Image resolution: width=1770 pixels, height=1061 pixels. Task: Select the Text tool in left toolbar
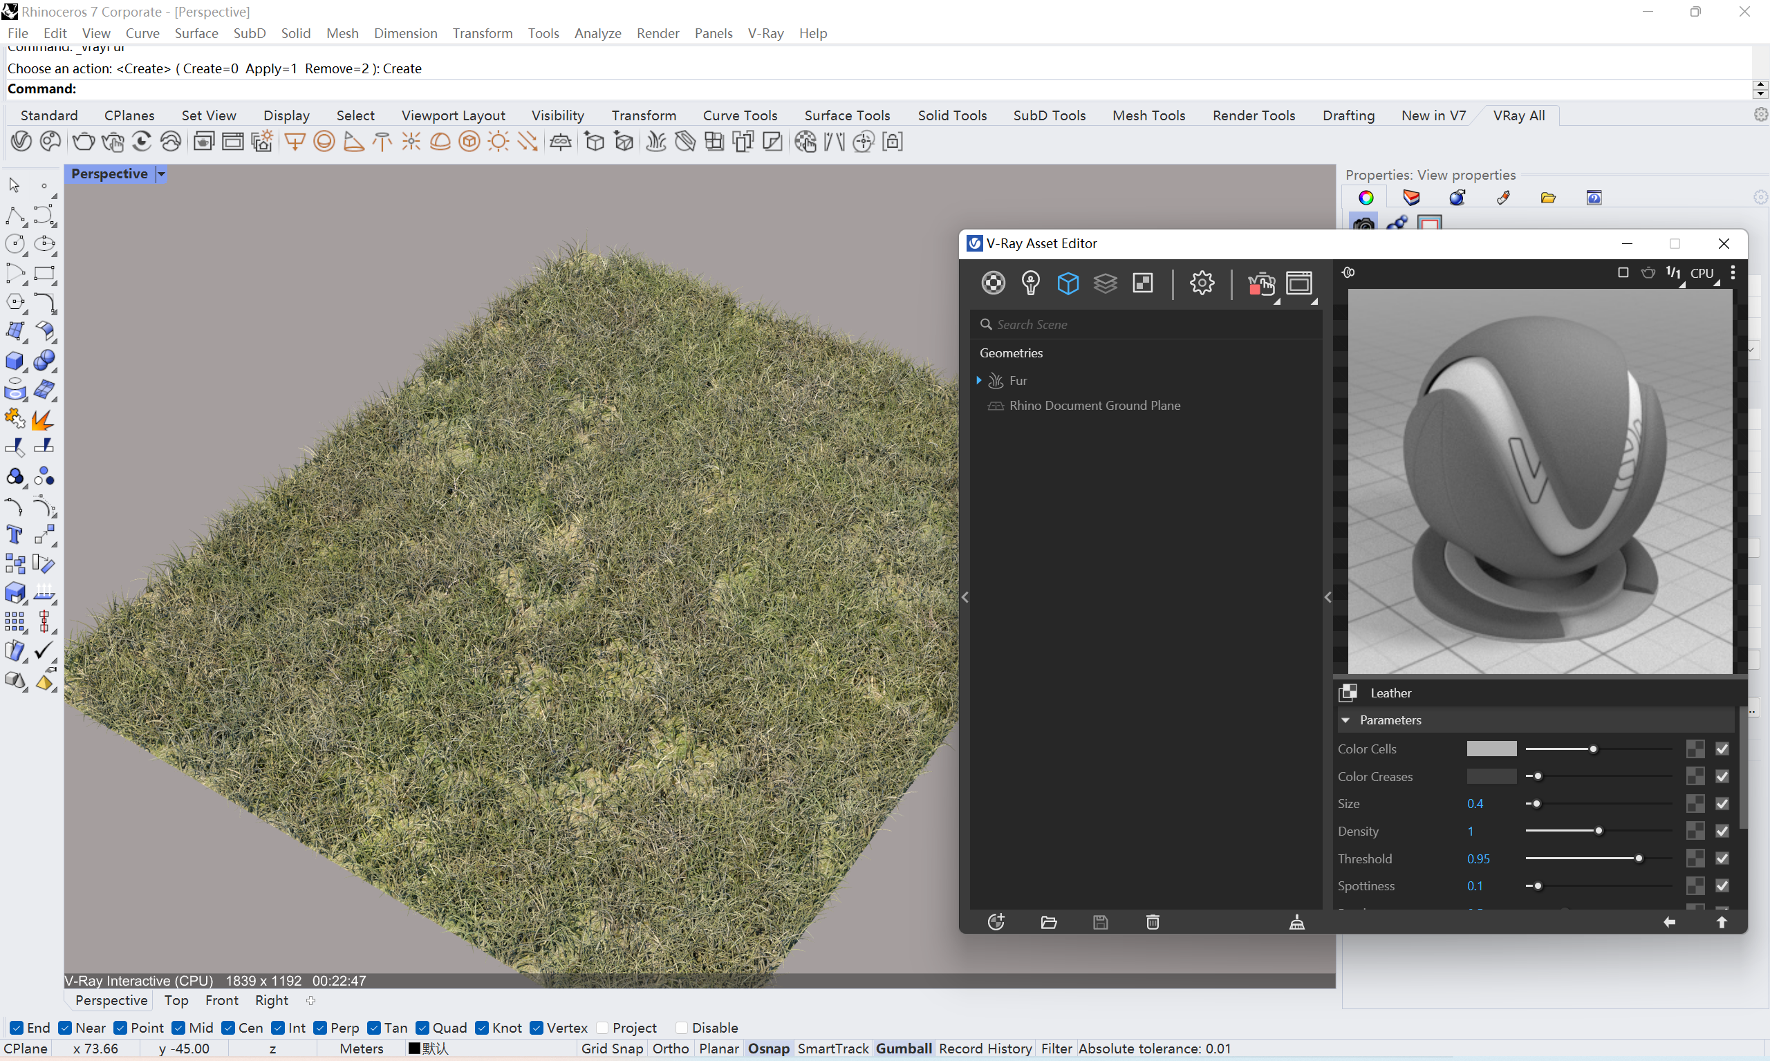(x=15, y=535)
